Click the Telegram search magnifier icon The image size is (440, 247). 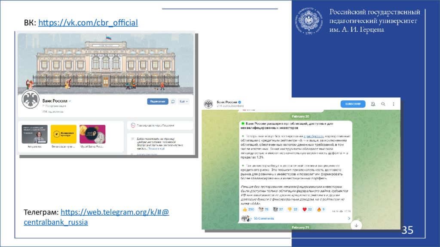pyautogui.click(x=383, y=104)
